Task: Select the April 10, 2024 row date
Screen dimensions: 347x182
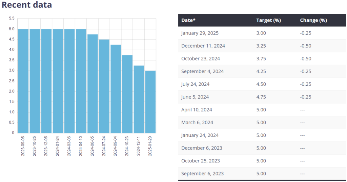Action: click(197, 110)
